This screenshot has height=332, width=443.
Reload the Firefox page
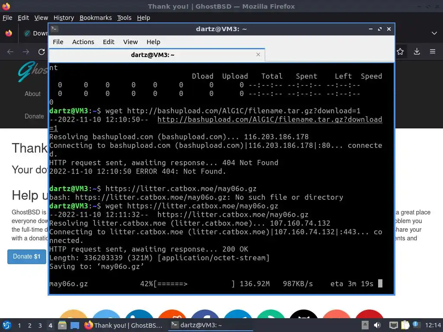click(x=42, y=52)
